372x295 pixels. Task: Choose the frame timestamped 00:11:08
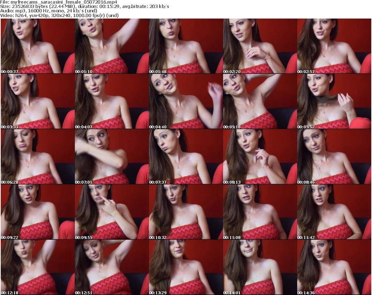click(260, 212)
